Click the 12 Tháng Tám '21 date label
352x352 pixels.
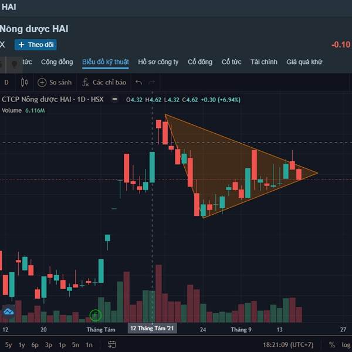(152, 329)
